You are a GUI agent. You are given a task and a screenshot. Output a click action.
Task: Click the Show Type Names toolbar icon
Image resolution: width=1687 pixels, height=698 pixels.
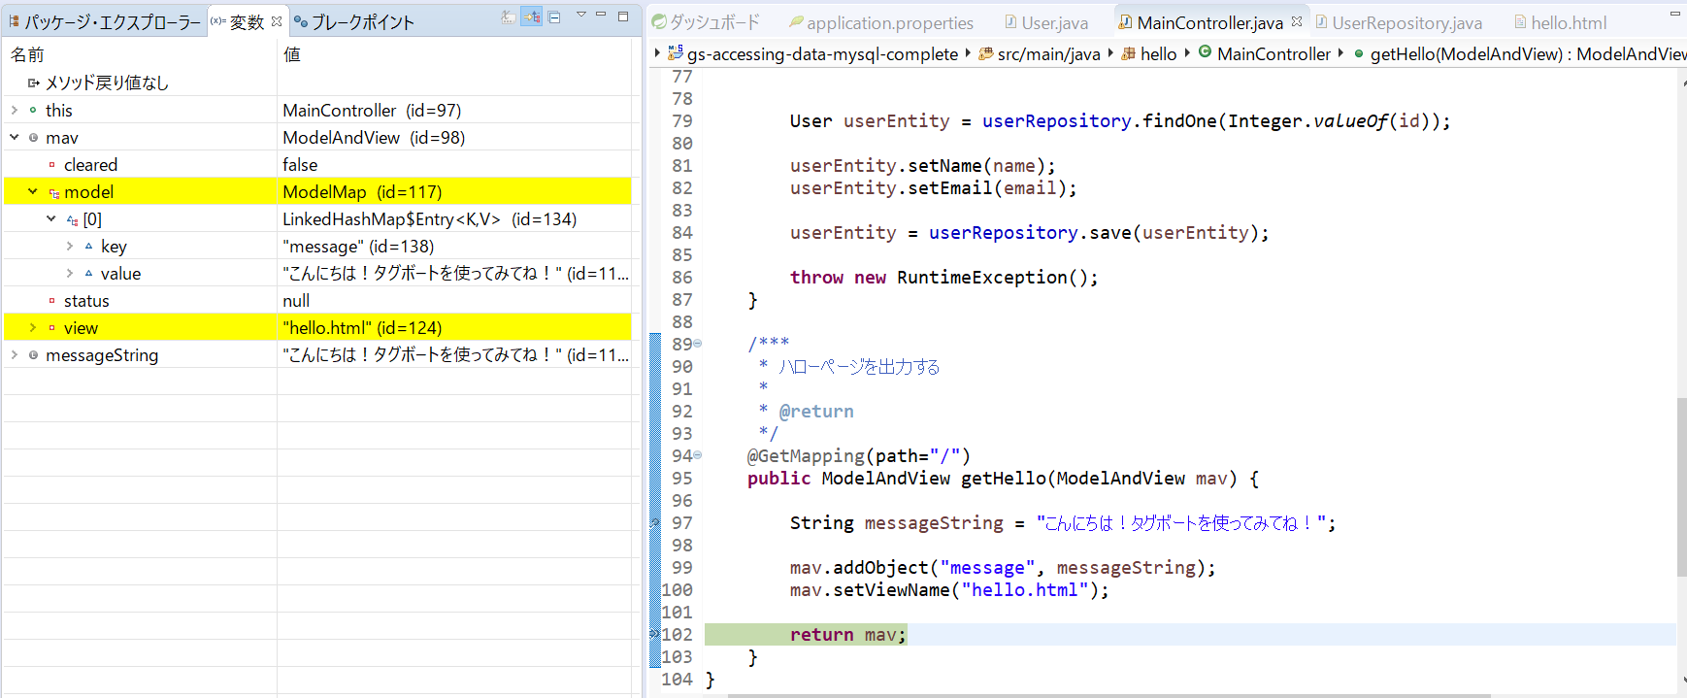pyautogui.click(x=508, y=17)
